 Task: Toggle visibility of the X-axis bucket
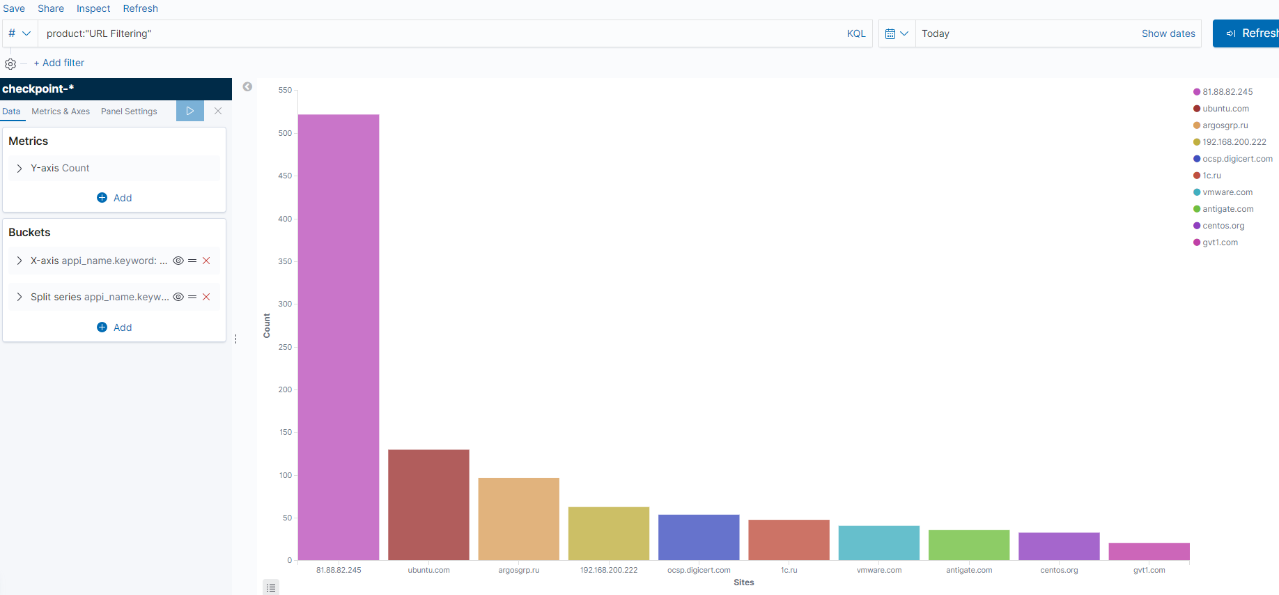pos(178,261)
